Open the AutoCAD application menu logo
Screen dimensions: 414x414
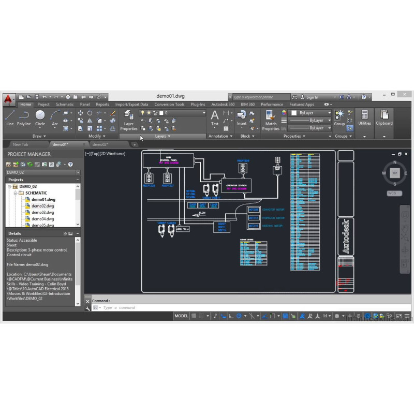(8, 98)
